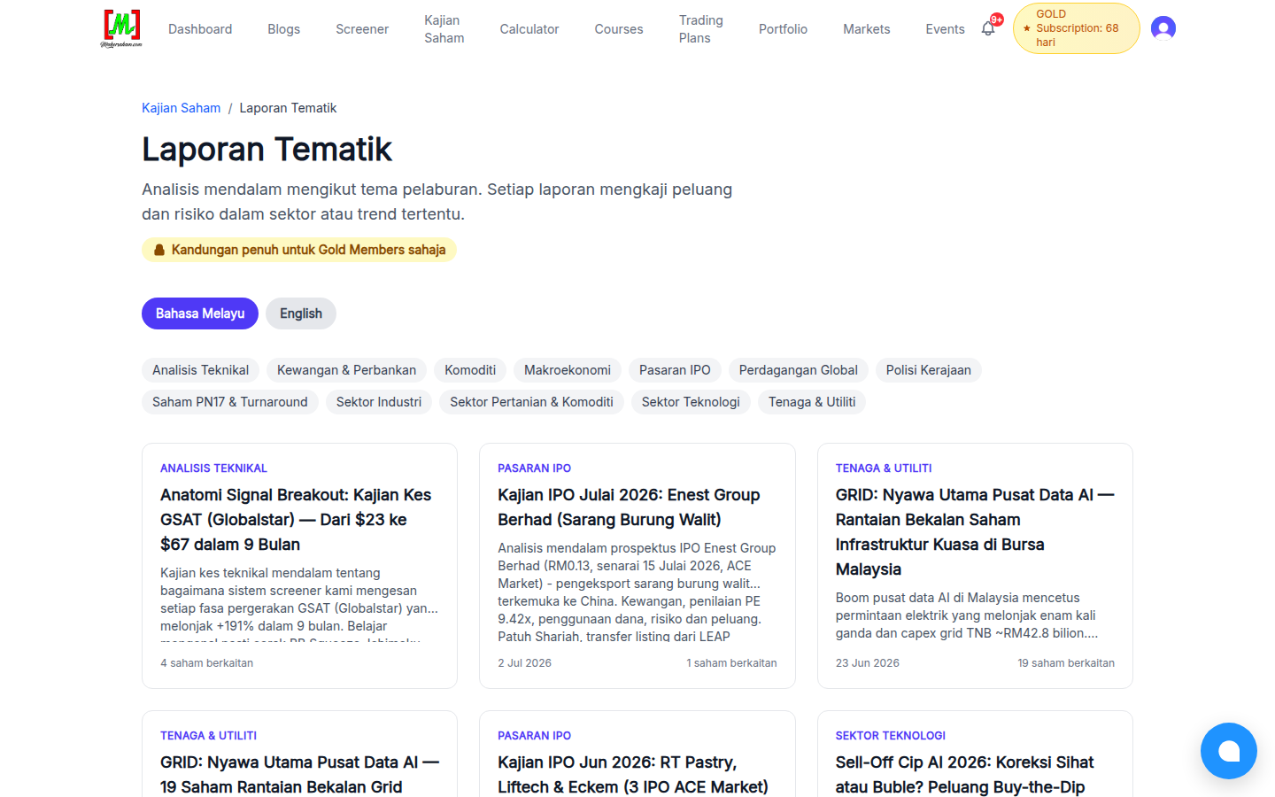
Task: Filter by Komoditi tag
Action: click(x=470, y=370)
